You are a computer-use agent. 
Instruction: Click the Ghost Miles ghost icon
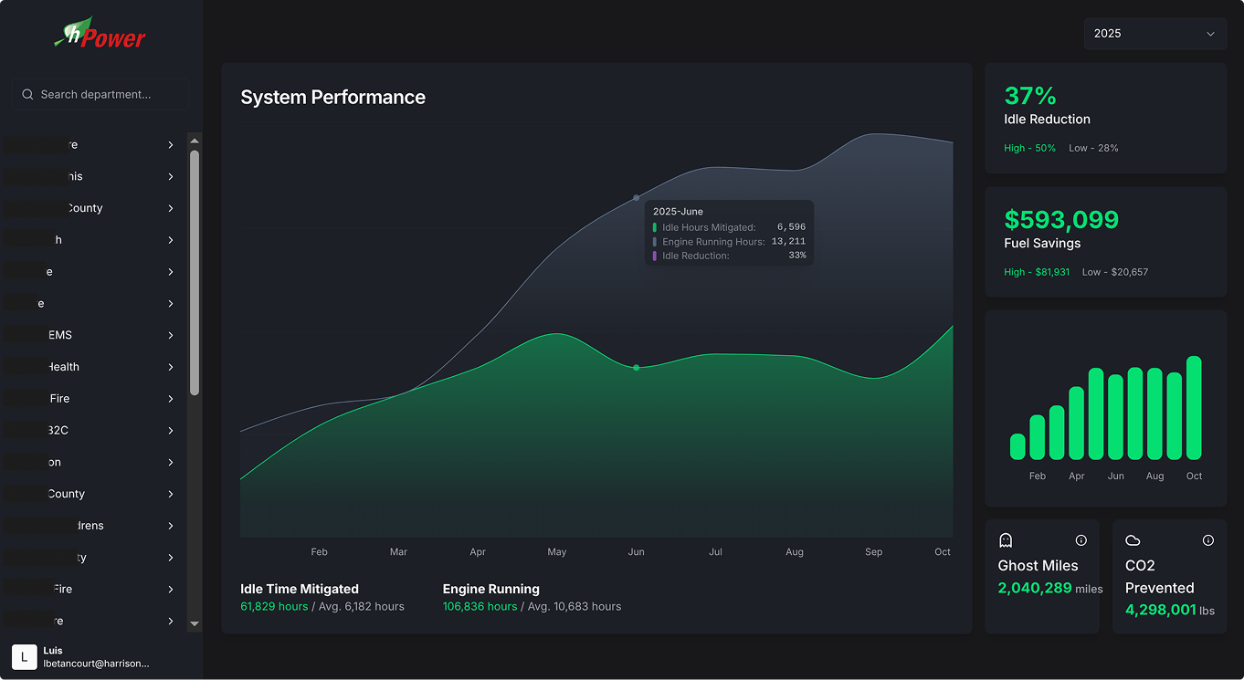[x=1006, y=540]
